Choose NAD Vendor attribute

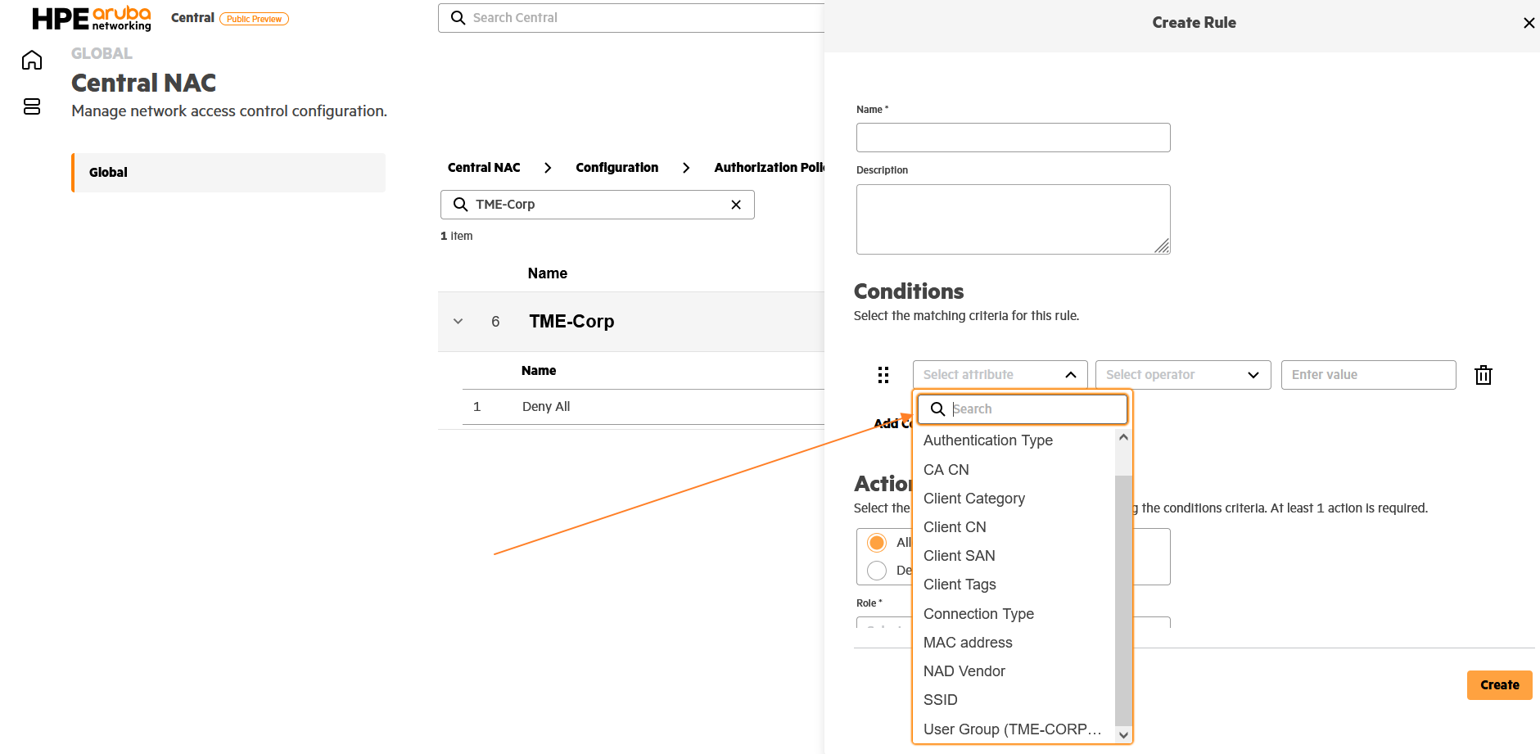[1014, 671]
